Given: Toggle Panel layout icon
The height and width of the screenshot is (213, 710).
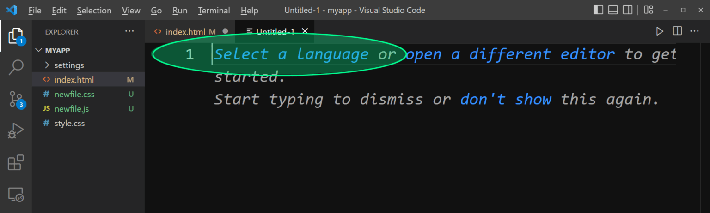Looking at the screenshot, I should tap(613, 10).
